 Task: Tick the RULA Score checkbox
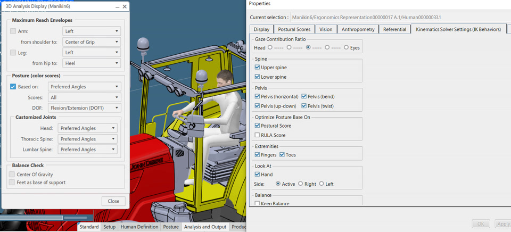tap(258, 135)
